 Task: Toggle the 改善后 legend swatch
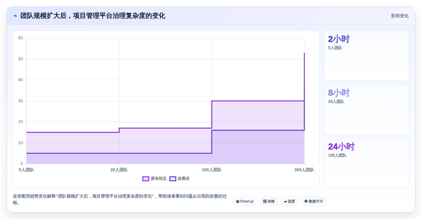coord(173,179)
